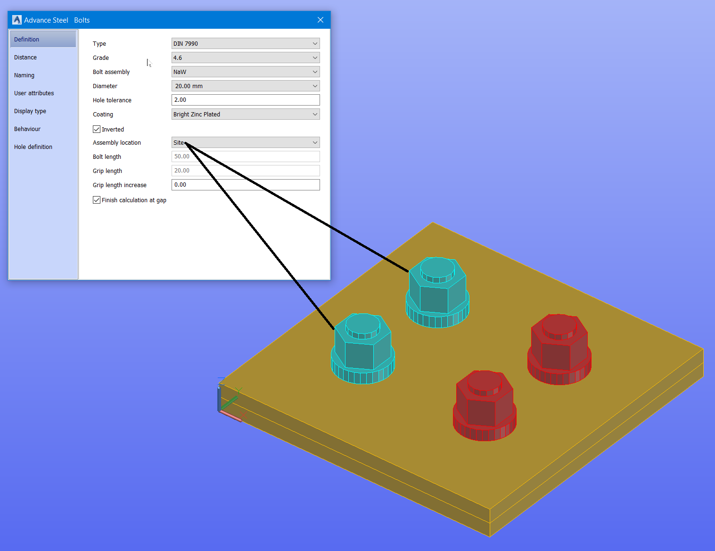Screen dimensions: 715x551
Task: Edit the Hole tolerance value 2.00
Action: [245, 99]
